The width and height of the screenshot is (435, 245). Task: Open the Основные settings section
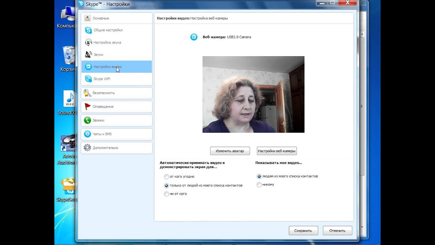(117, 18)
